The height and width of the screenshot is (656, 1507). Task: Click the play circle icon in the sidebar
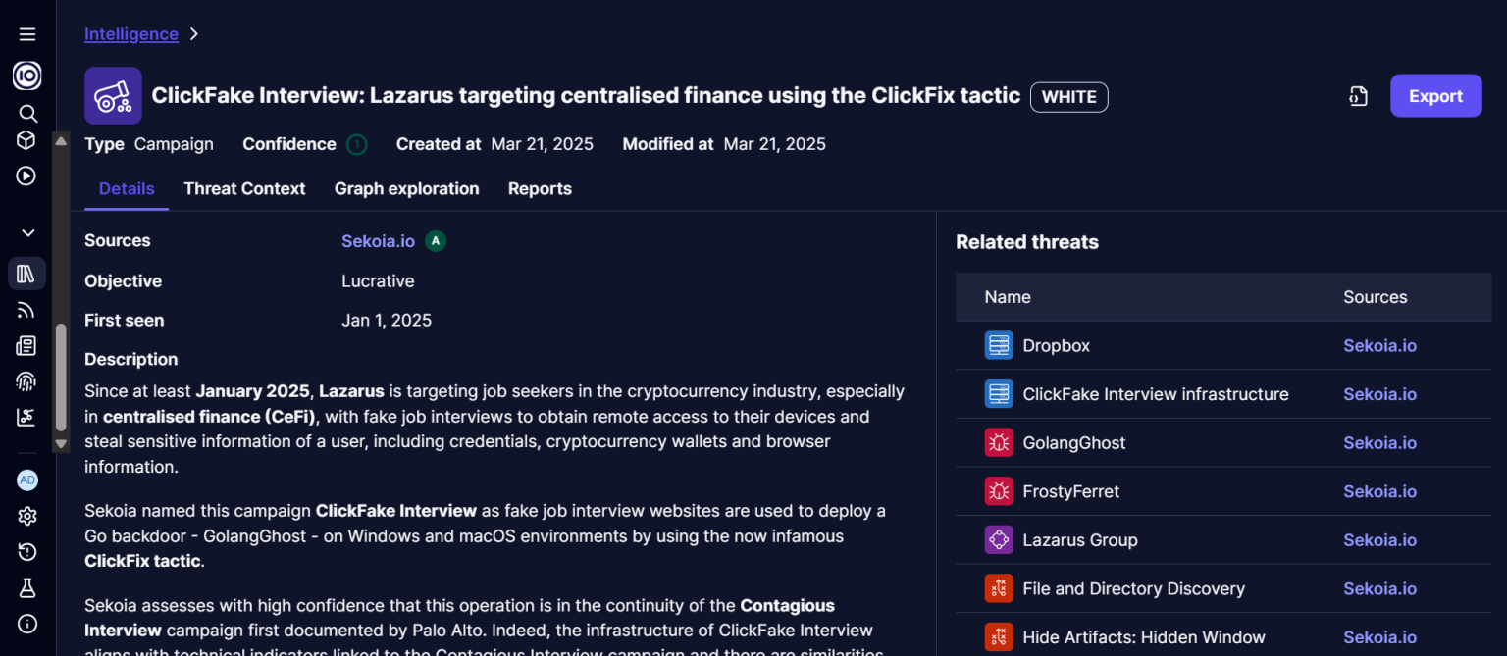26,177
